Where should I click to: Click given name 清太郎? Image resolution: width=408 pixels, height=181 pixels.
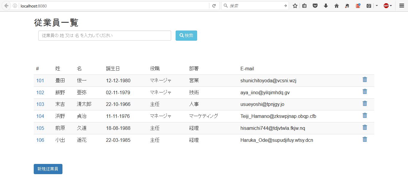click(84, 104)
